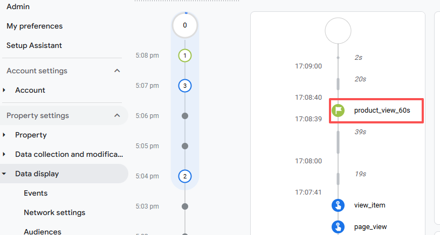Click the blue page_view event icon
This screenshot has width=440, height=235.
tap(338, 226)
